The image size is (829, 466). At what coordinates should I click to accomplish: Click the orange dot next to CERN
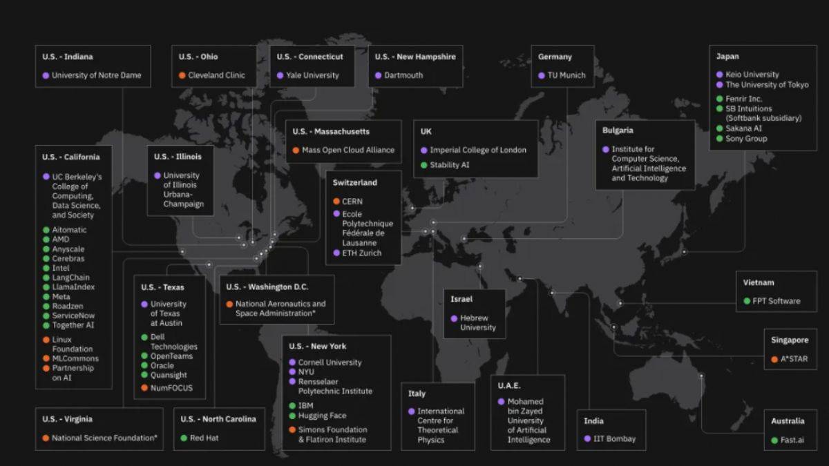336,202
